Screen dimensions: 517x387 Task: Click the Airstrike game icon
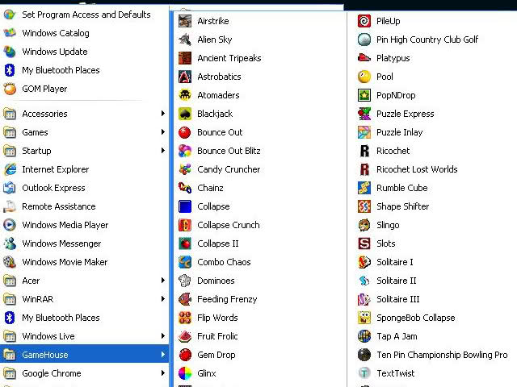pyautogui.click(x=185, y=21)
